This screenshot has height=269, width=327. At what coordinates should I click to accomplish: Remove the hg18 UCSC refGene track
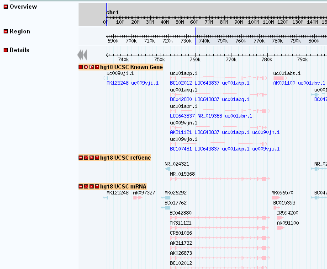pos(86,158)
